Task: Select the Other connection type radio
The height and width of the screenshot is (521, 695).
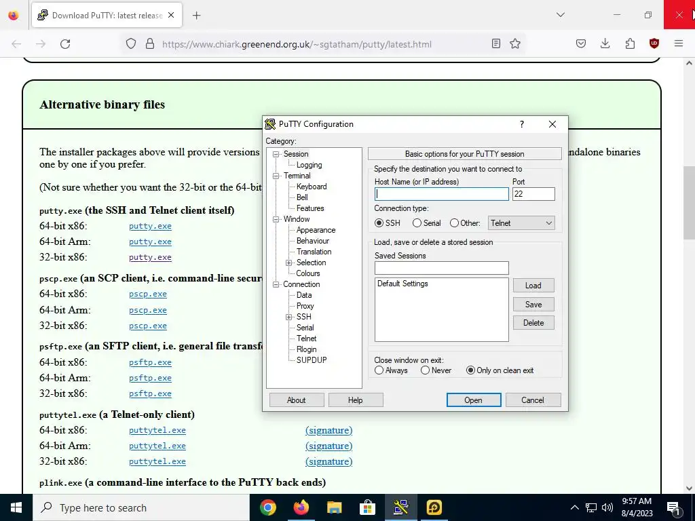Action: point(454,223)
